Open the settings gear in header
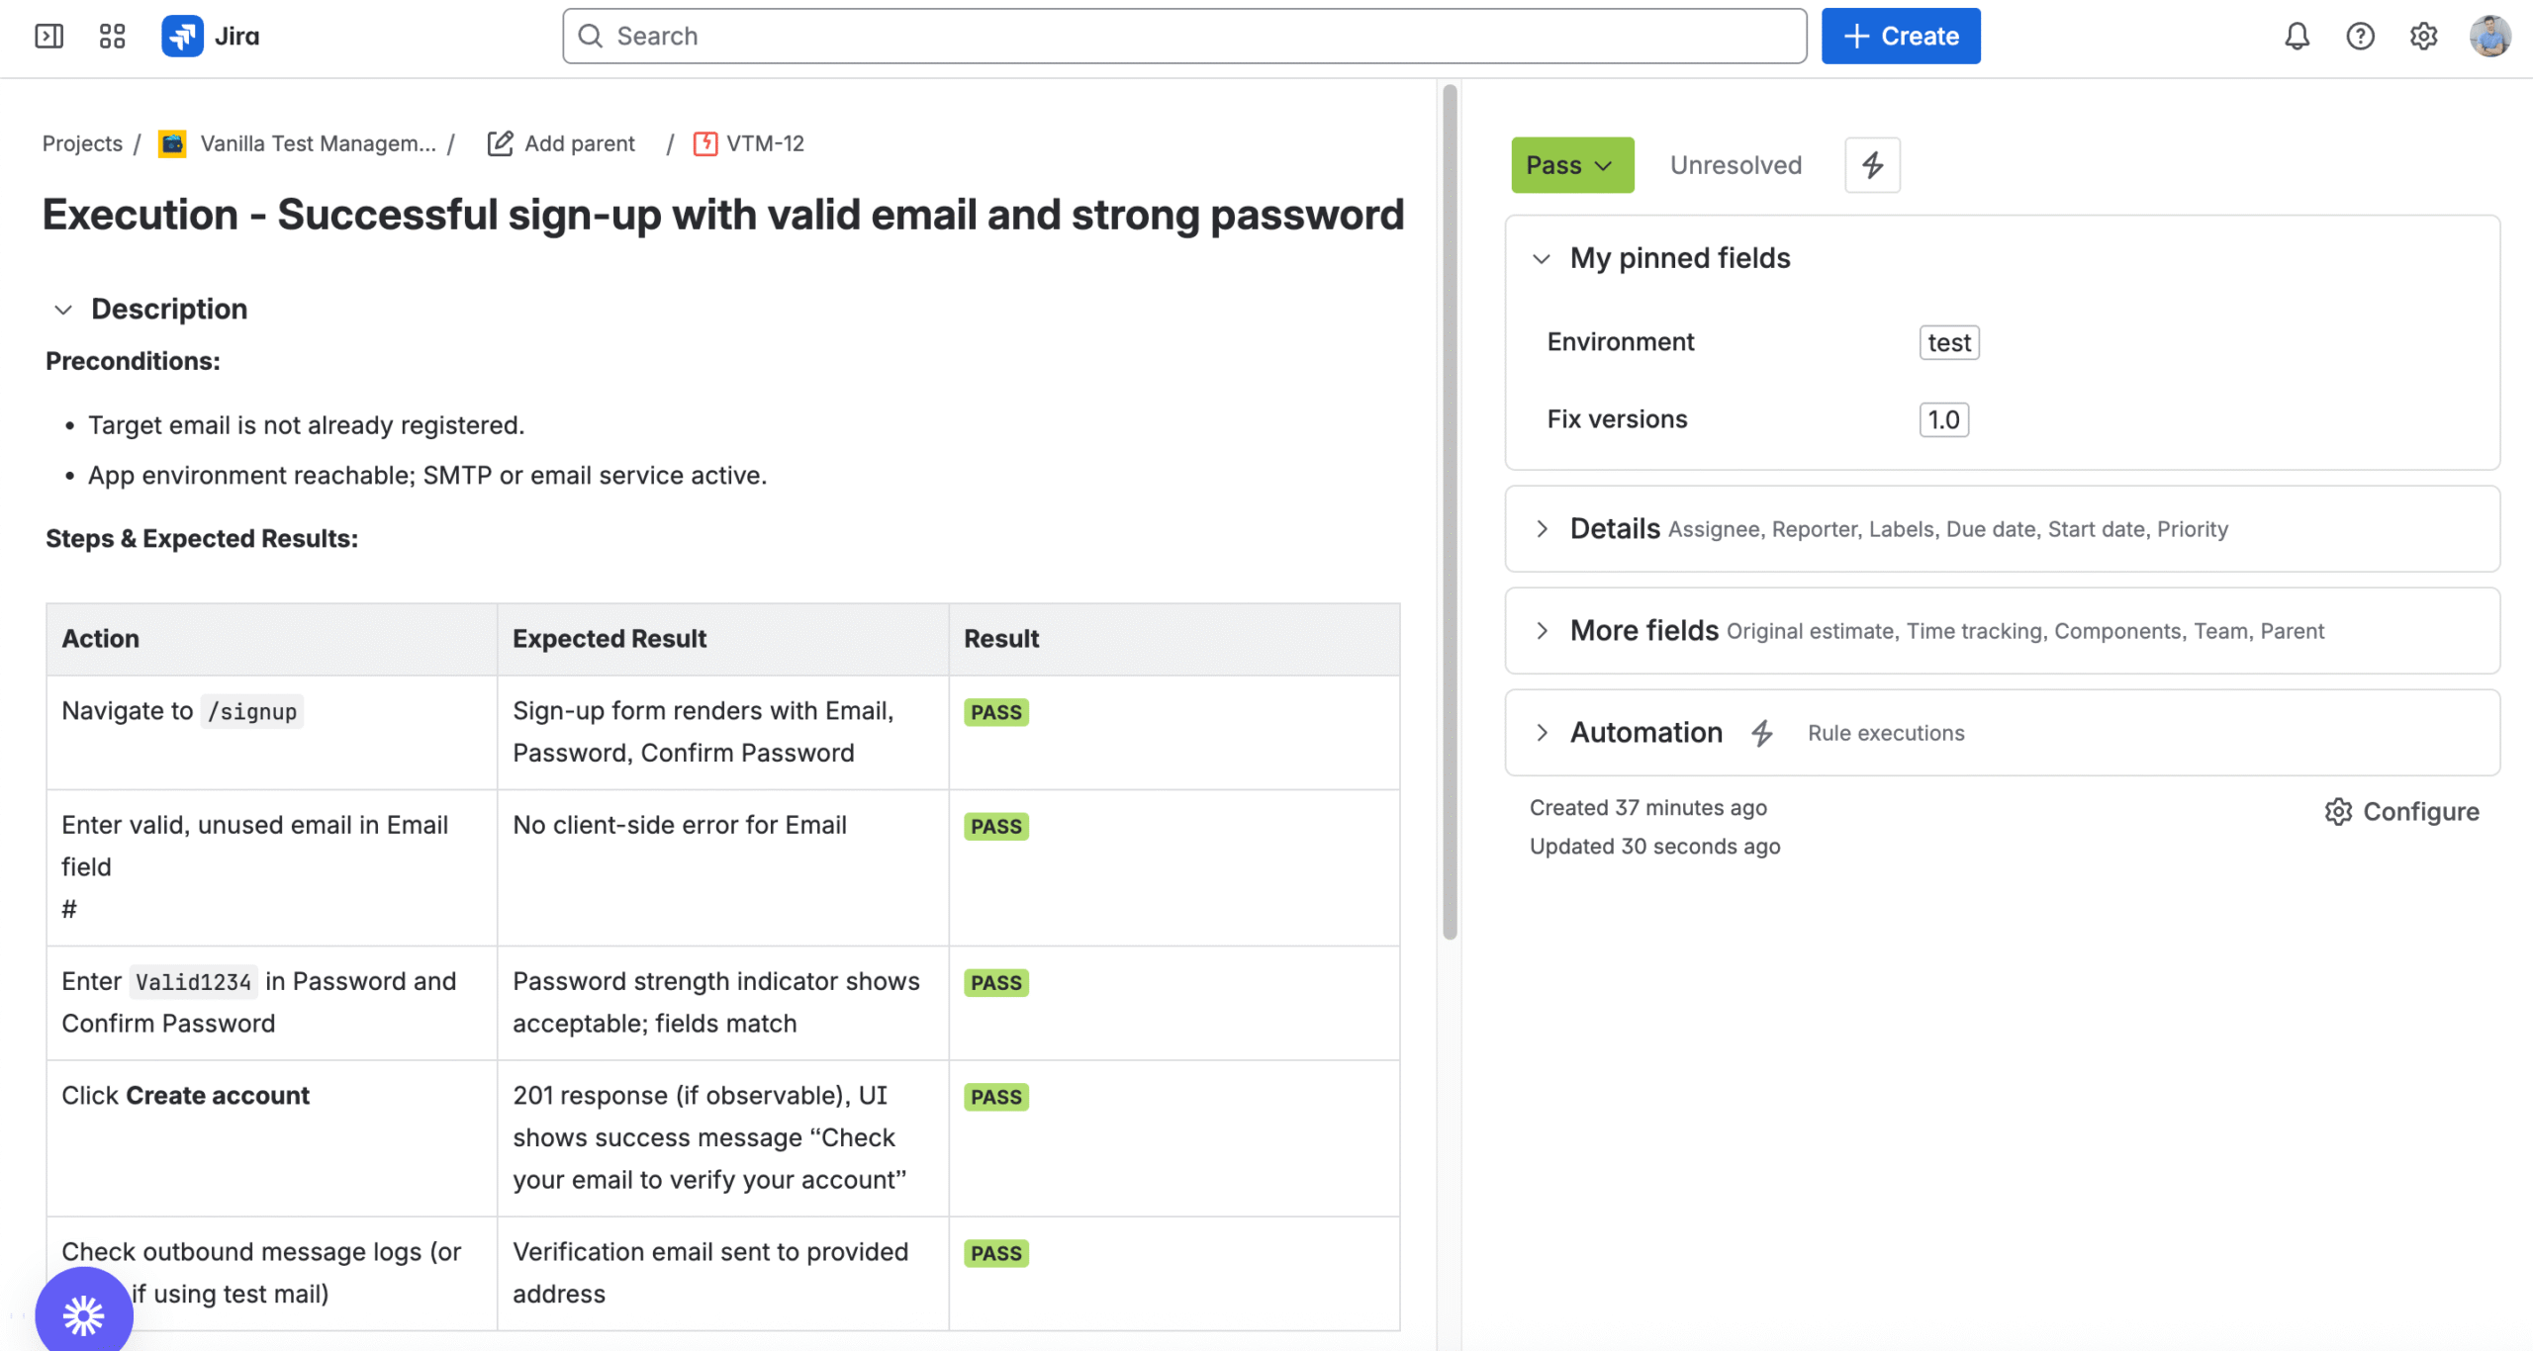 coord(2423,37)
